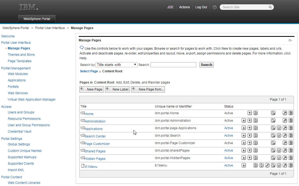Click checkmark icon in Shared Pages row
This screenshot has width=299, height=186.
[279, 150]
